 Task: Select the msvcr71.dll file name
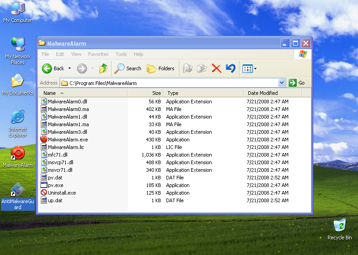[60, 170]
